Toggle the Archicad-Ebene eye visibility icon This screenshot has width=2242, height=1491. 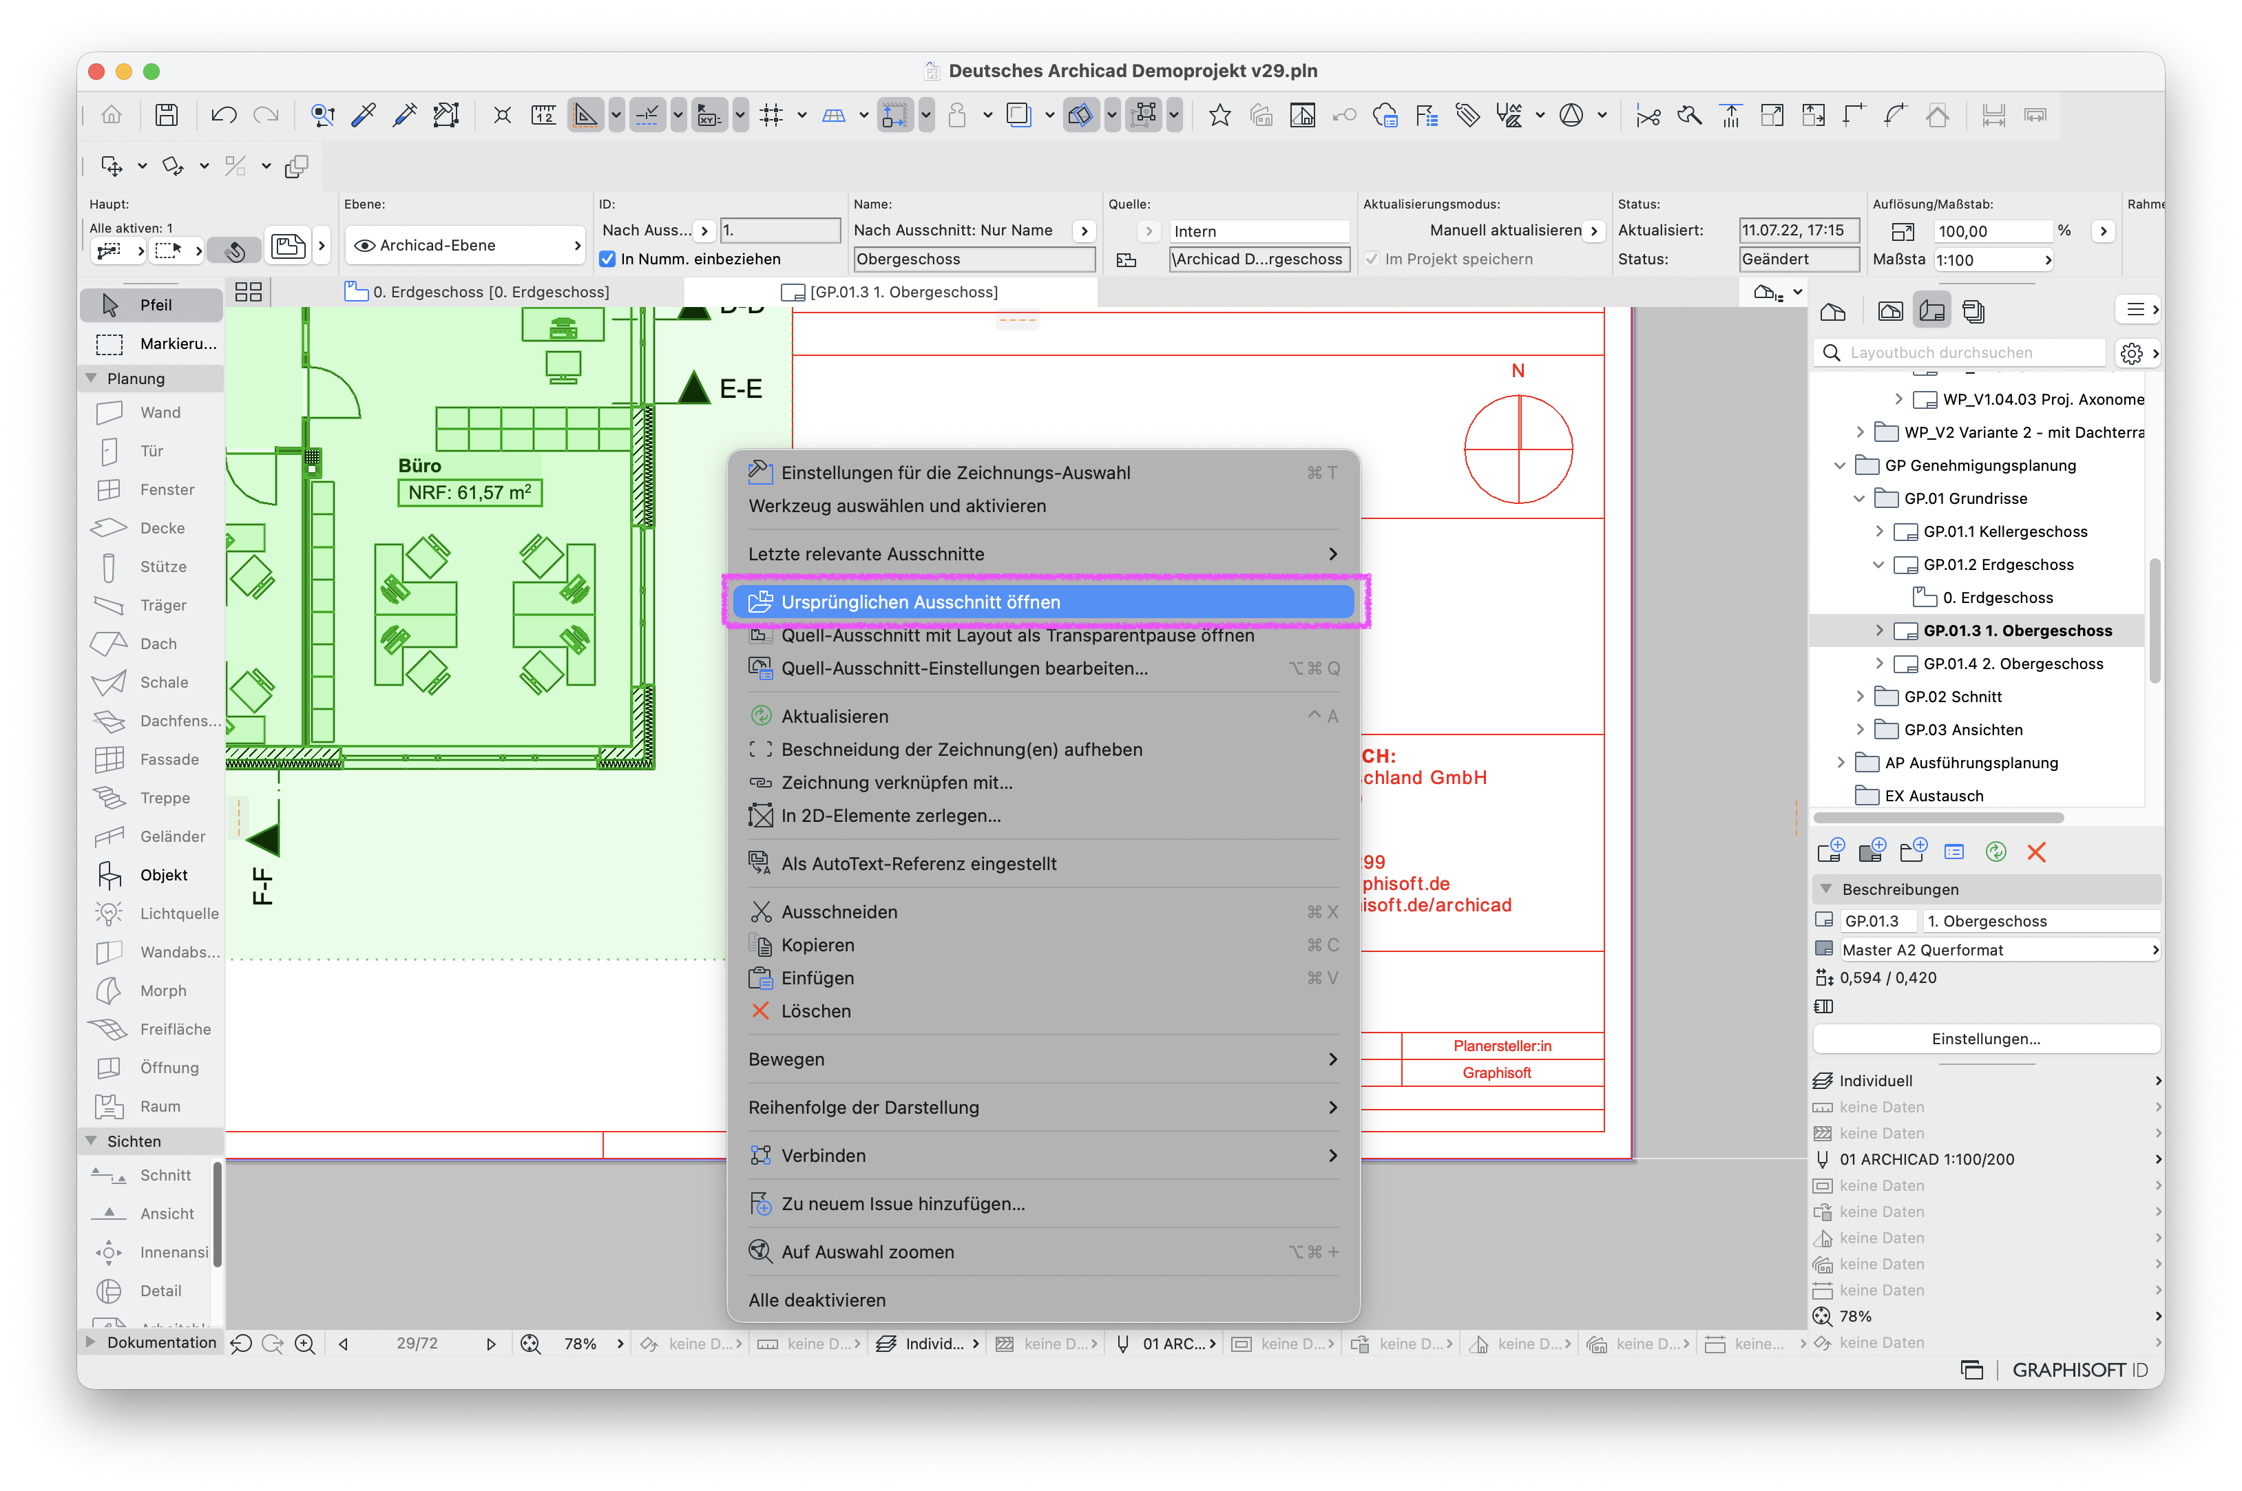point(364,245)
